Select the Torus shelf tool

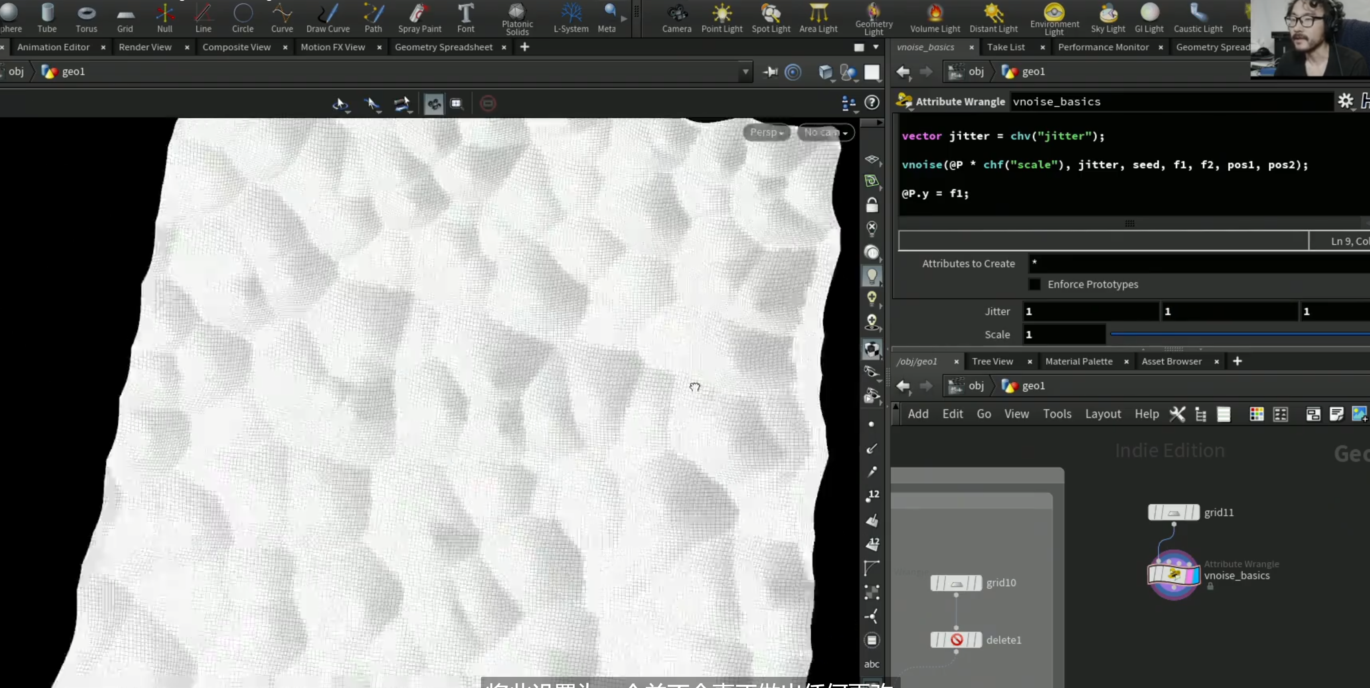(x=86, y=19)
